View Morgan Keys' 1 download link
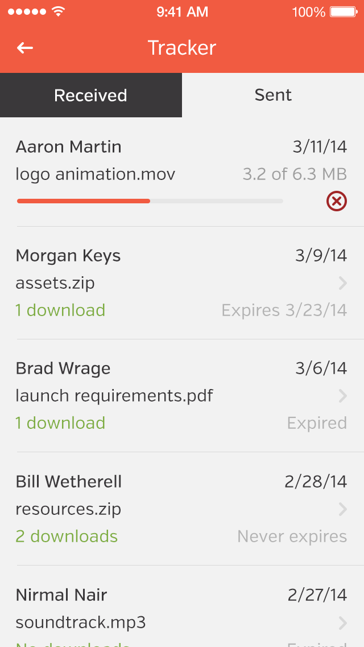The image size is (364, 647). (x=60, y=310)
